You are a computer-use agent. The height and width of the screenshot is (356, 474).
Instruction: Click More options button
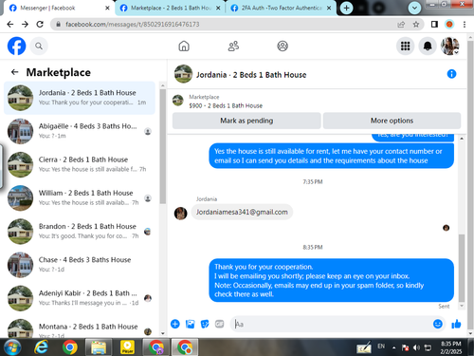coord(392,121)
